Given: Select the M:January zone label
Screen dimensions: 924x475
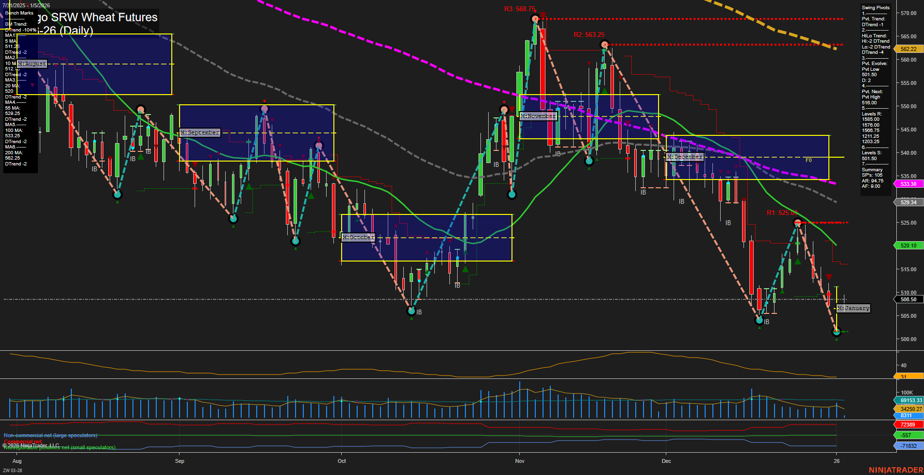Looking at the screenshot, I should click(x=853, y=308).
